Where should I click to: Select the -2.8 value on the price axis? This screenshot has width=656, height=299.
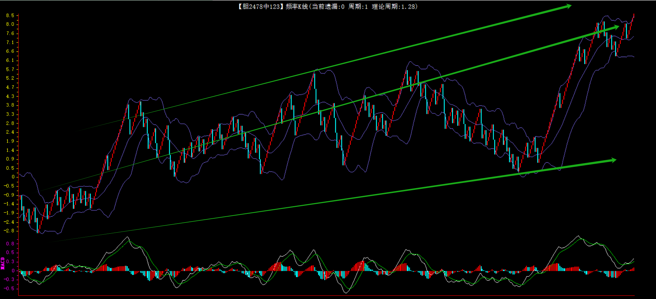coord(9,231)
